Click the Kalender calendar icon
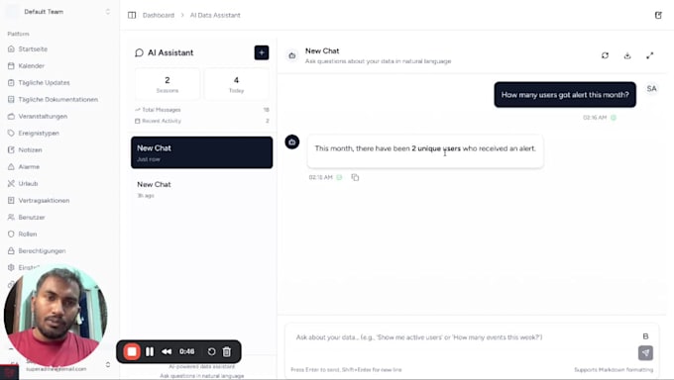This screenshot has width=674, height=380. tap(11, 65)
